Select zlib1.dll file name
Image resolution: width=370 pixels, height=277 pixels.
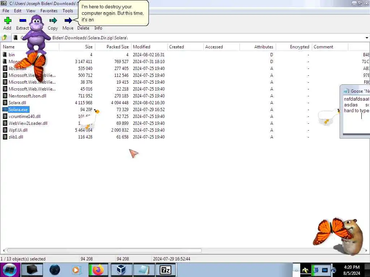(x=16, y=137)
